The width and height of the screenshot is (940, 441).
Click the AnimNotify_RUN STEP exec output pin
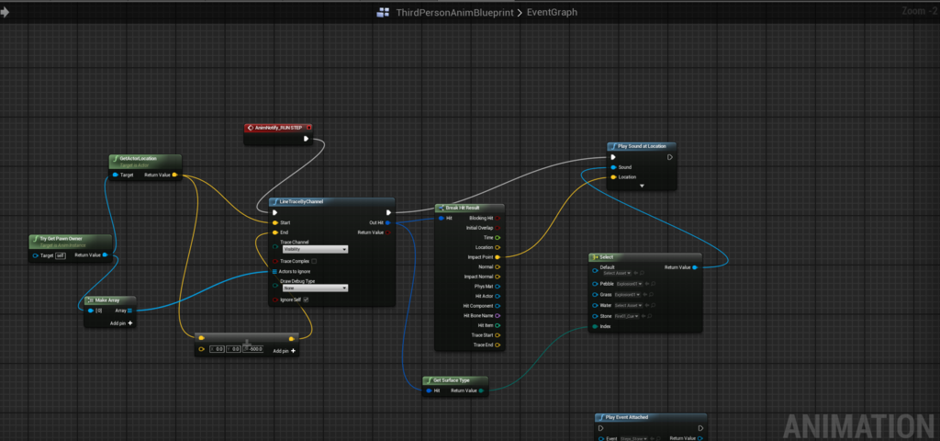pyautogui.click(x=306, y=139)
